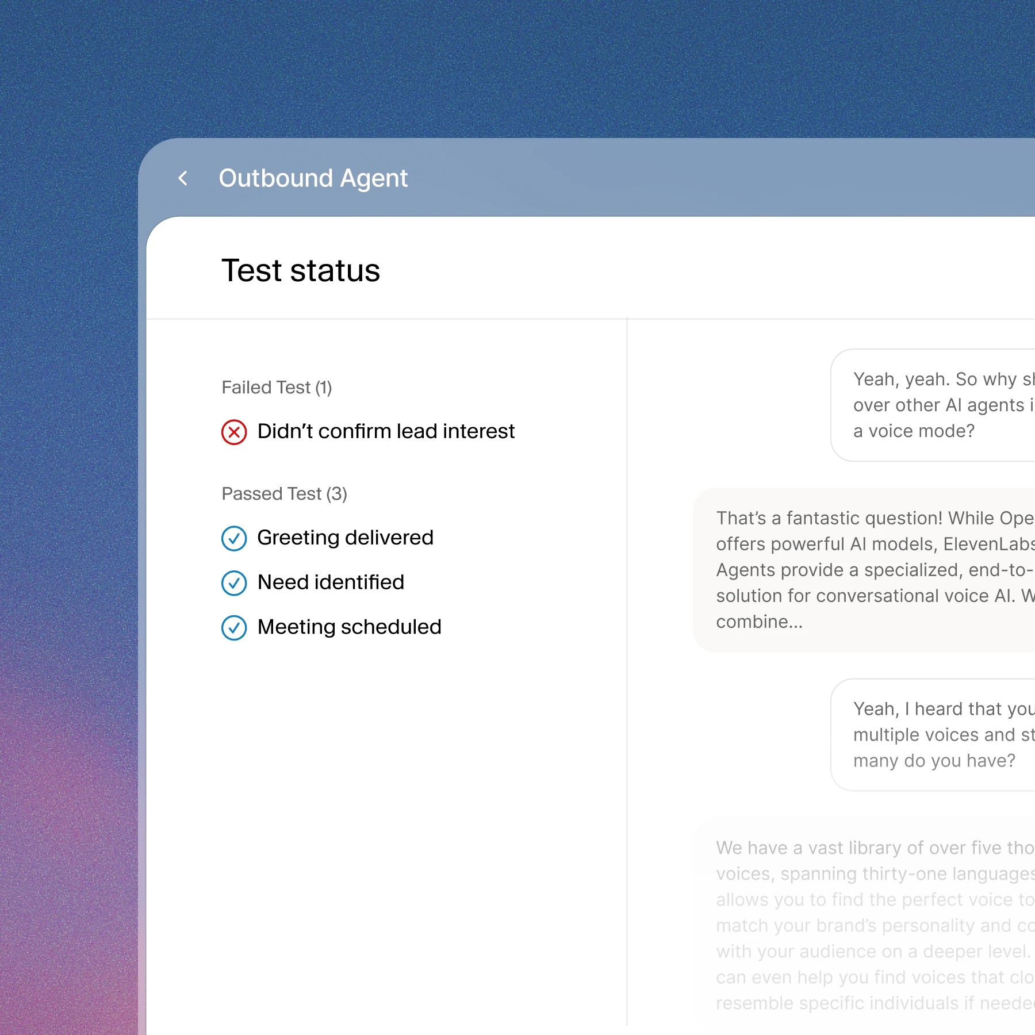The width and height of the screenshot is (1035, 1035).
Task: Click the agent reply starting "That's a fantastic question"
Action: point(868,570)
